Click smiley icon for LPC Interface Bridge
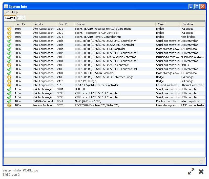The height and width of the screenshot is (179, 209). pyautogui.click(x=9, y=77)
